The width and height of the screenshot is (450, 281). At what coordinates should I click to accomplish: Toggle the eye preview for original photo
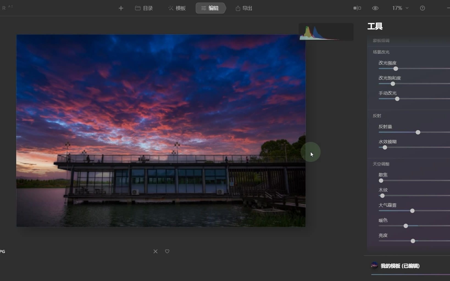(375, 8)
